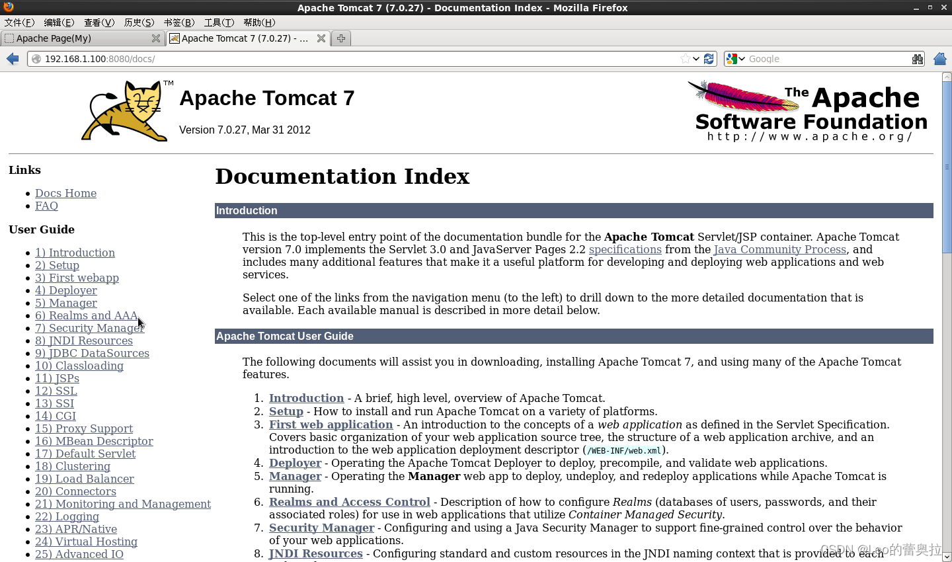Close the Apache Page(My) tab
This screenshot has height=562, width=952.
(156, 38)
